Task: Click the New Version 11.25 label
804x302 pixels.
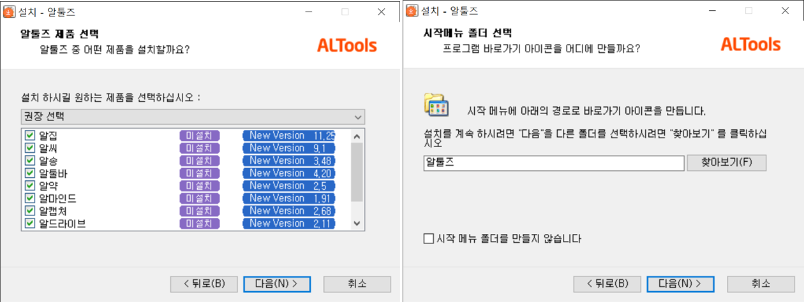Action: click(289, 135)
